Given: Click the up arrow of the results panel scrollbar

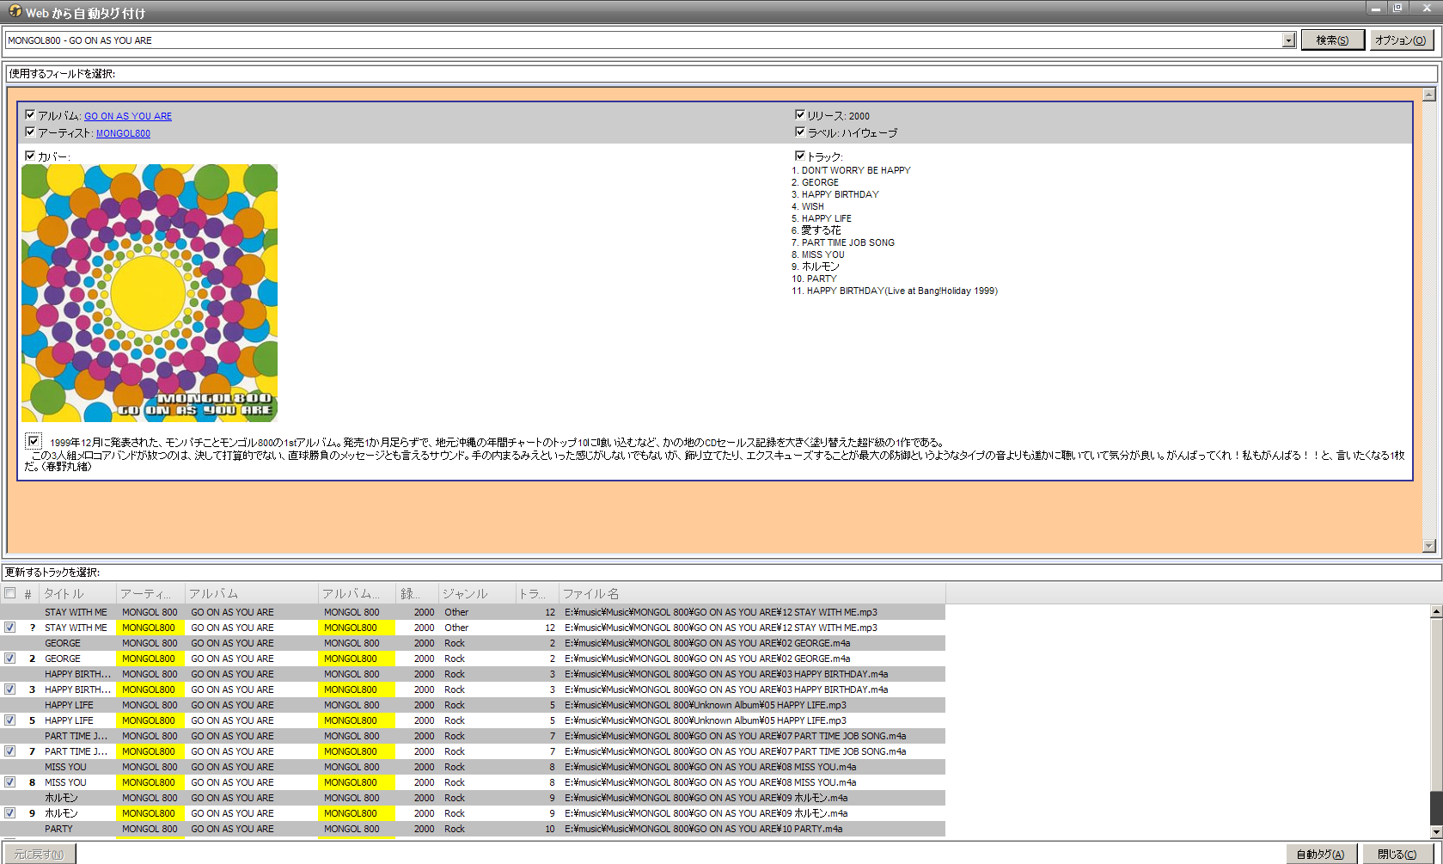Looking at the screenshot, I should 1429,95.
